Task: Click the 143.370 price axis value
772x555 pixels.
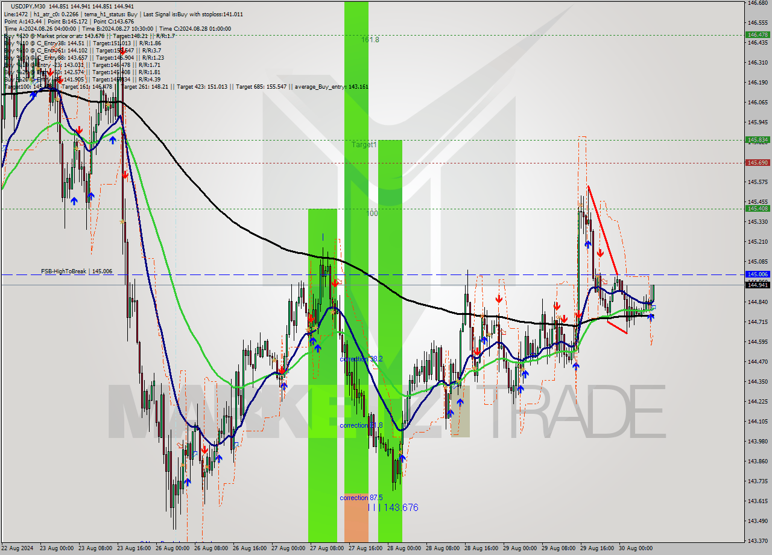Action: [x=758, y=541]
